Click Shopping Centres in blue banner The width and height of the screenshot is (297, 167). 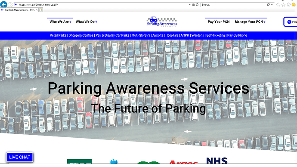point(81,35)
